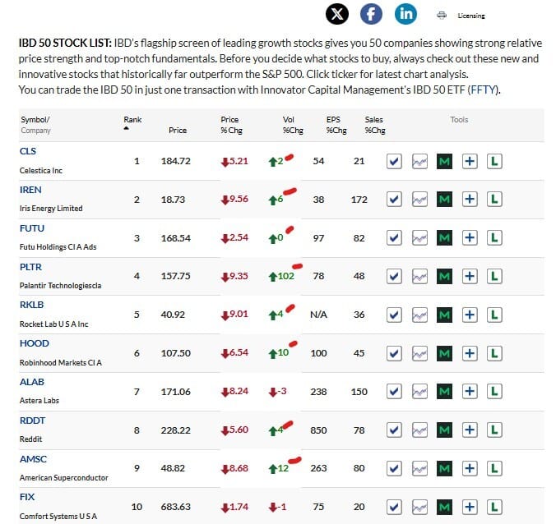Share the page via LinkedIn icon

click(405, 14)
